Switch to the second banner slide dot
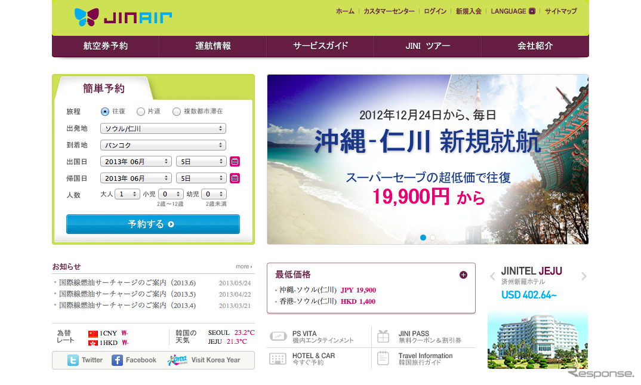 click(x=433, y=237)
